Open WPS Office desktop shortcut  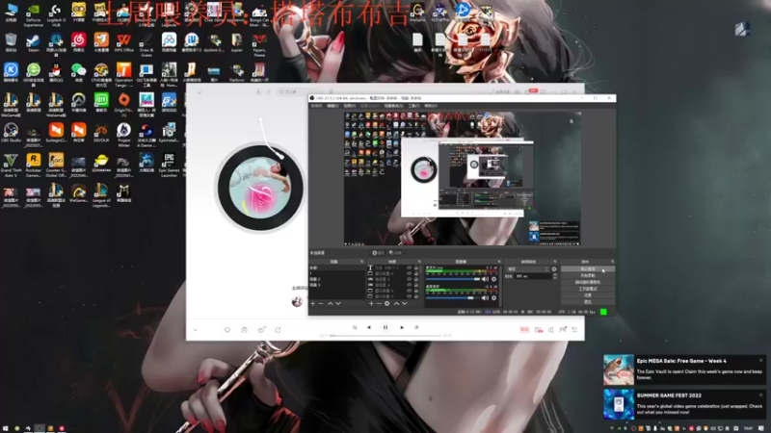pos(124,41)
